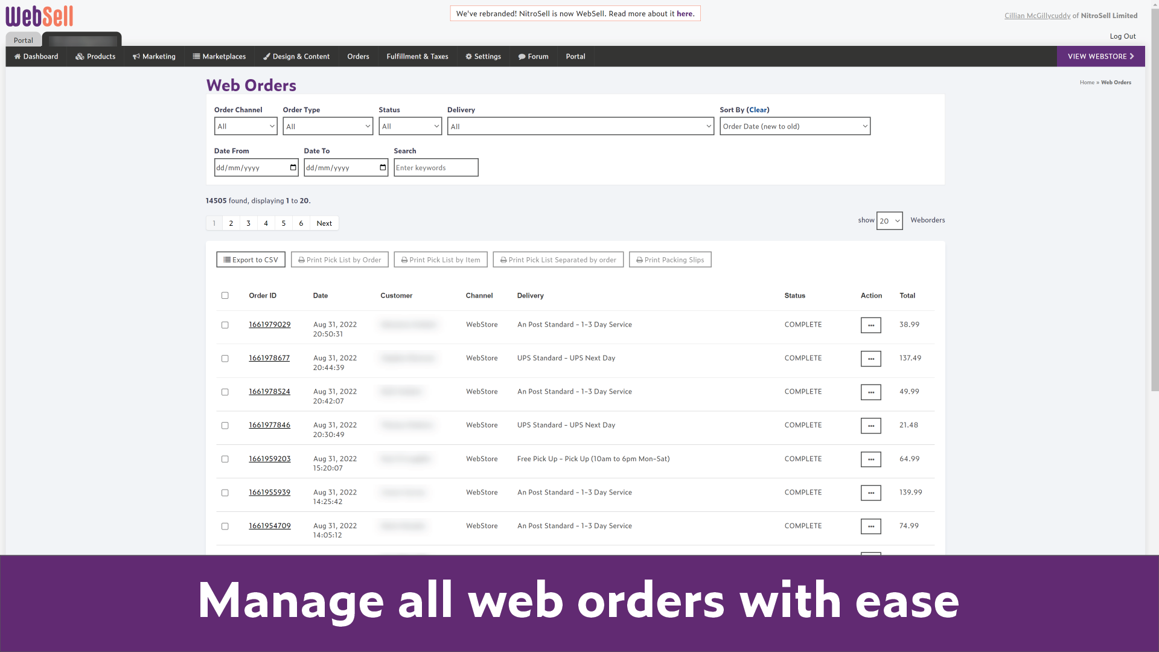Image resolution: width=1159 pixels, height=652 pixels.
Task: Select the Dashboard home icon
Action: 16,56
